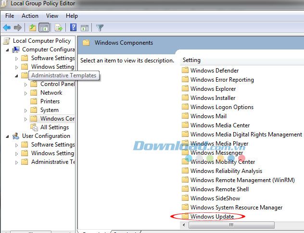Open Windows Error Reporting folder
Image resolution: width=304 pixels, height=233 pixels.
point(222,80)
